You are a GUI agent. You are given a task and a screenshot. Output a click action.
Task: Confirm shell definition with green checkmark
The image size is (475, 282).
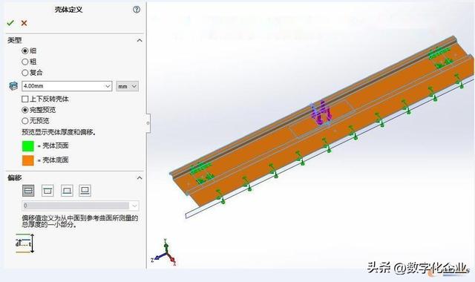10,23
